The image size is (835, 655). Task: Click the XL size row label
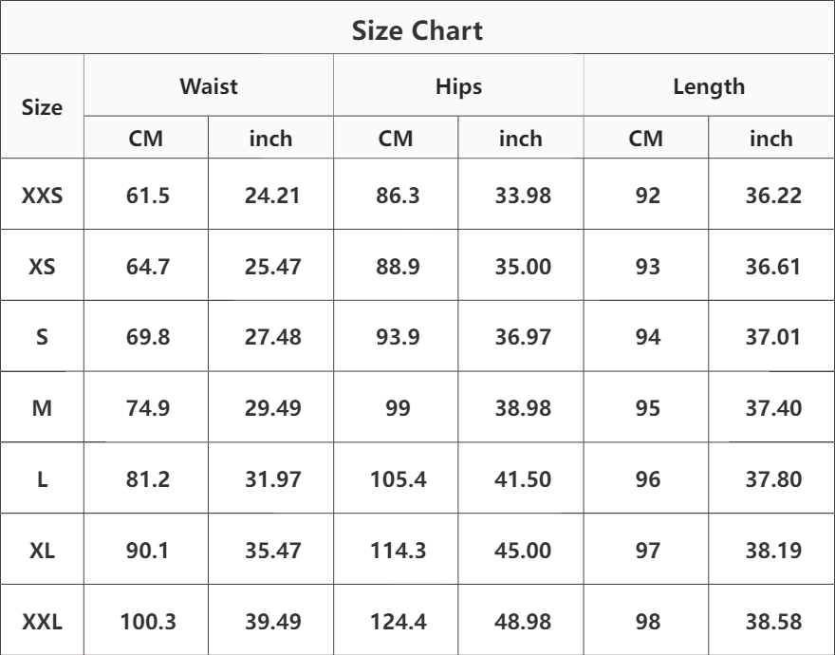[42, 550]
